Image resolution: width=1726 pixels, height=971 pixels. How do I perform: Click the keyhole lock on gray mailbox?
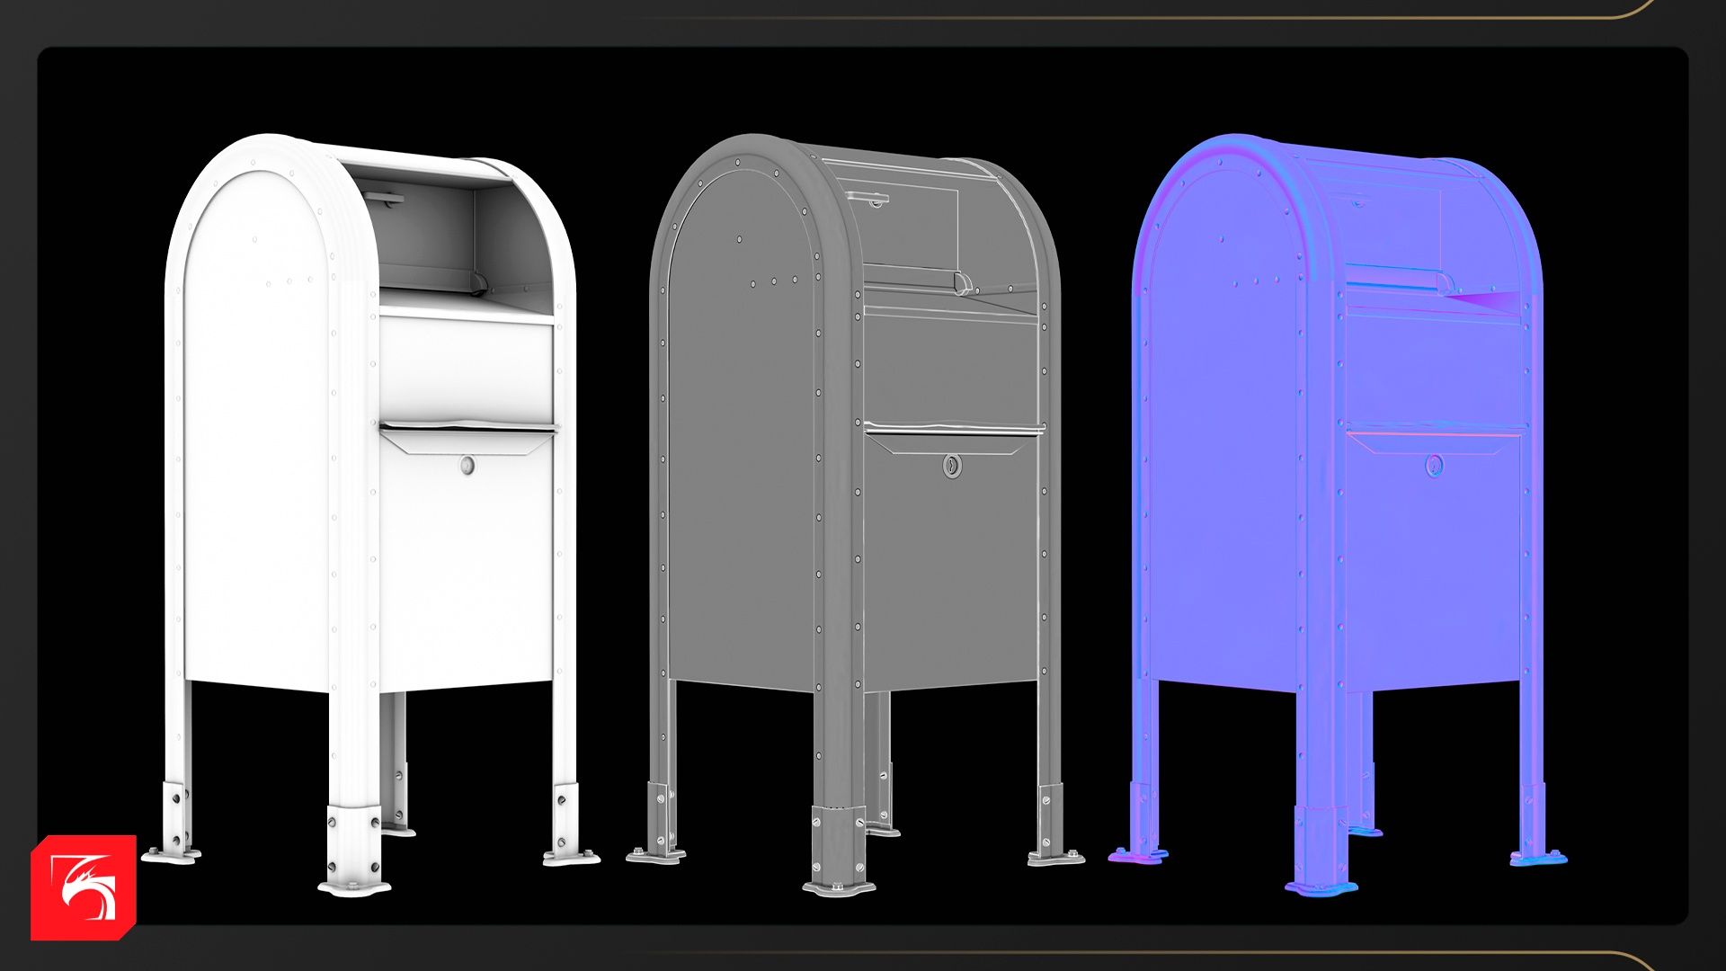coord(952,466)
